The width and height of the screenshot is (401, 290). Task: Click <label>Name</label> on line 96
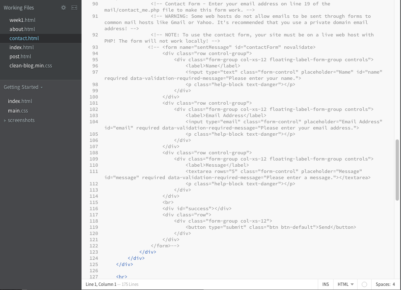pyautogui.click(x=213, y=66)
